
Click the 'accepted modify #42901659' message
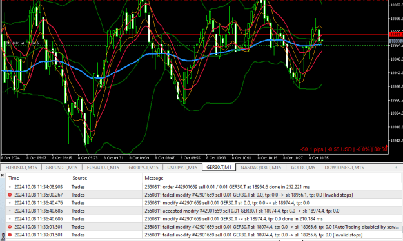coord(241,211)
